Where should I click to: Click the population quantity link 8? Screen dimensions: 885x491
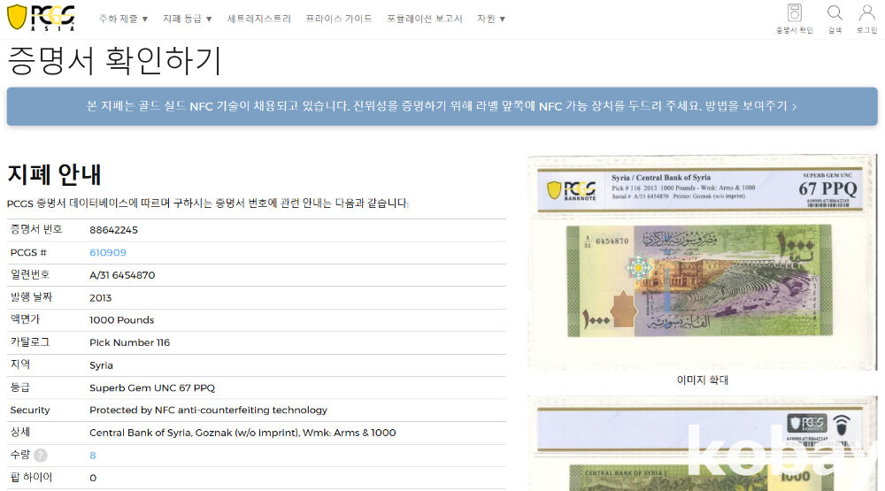[93, 455]
